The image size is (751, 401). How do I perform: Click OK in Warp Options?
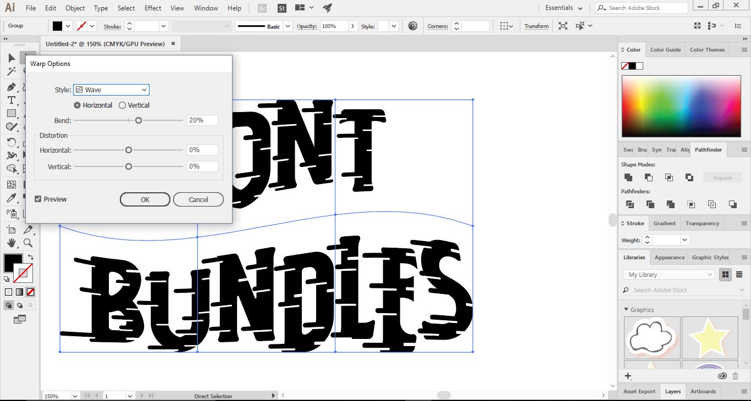tap(145, 199)
